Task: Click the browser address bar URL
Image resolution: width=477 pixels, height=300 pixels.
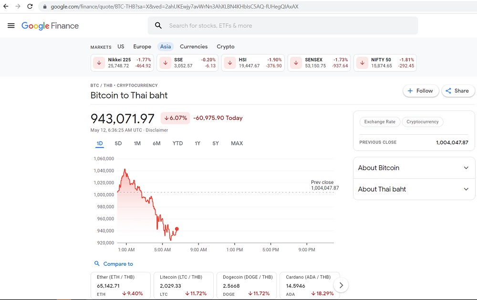Action: coord(174,7)
